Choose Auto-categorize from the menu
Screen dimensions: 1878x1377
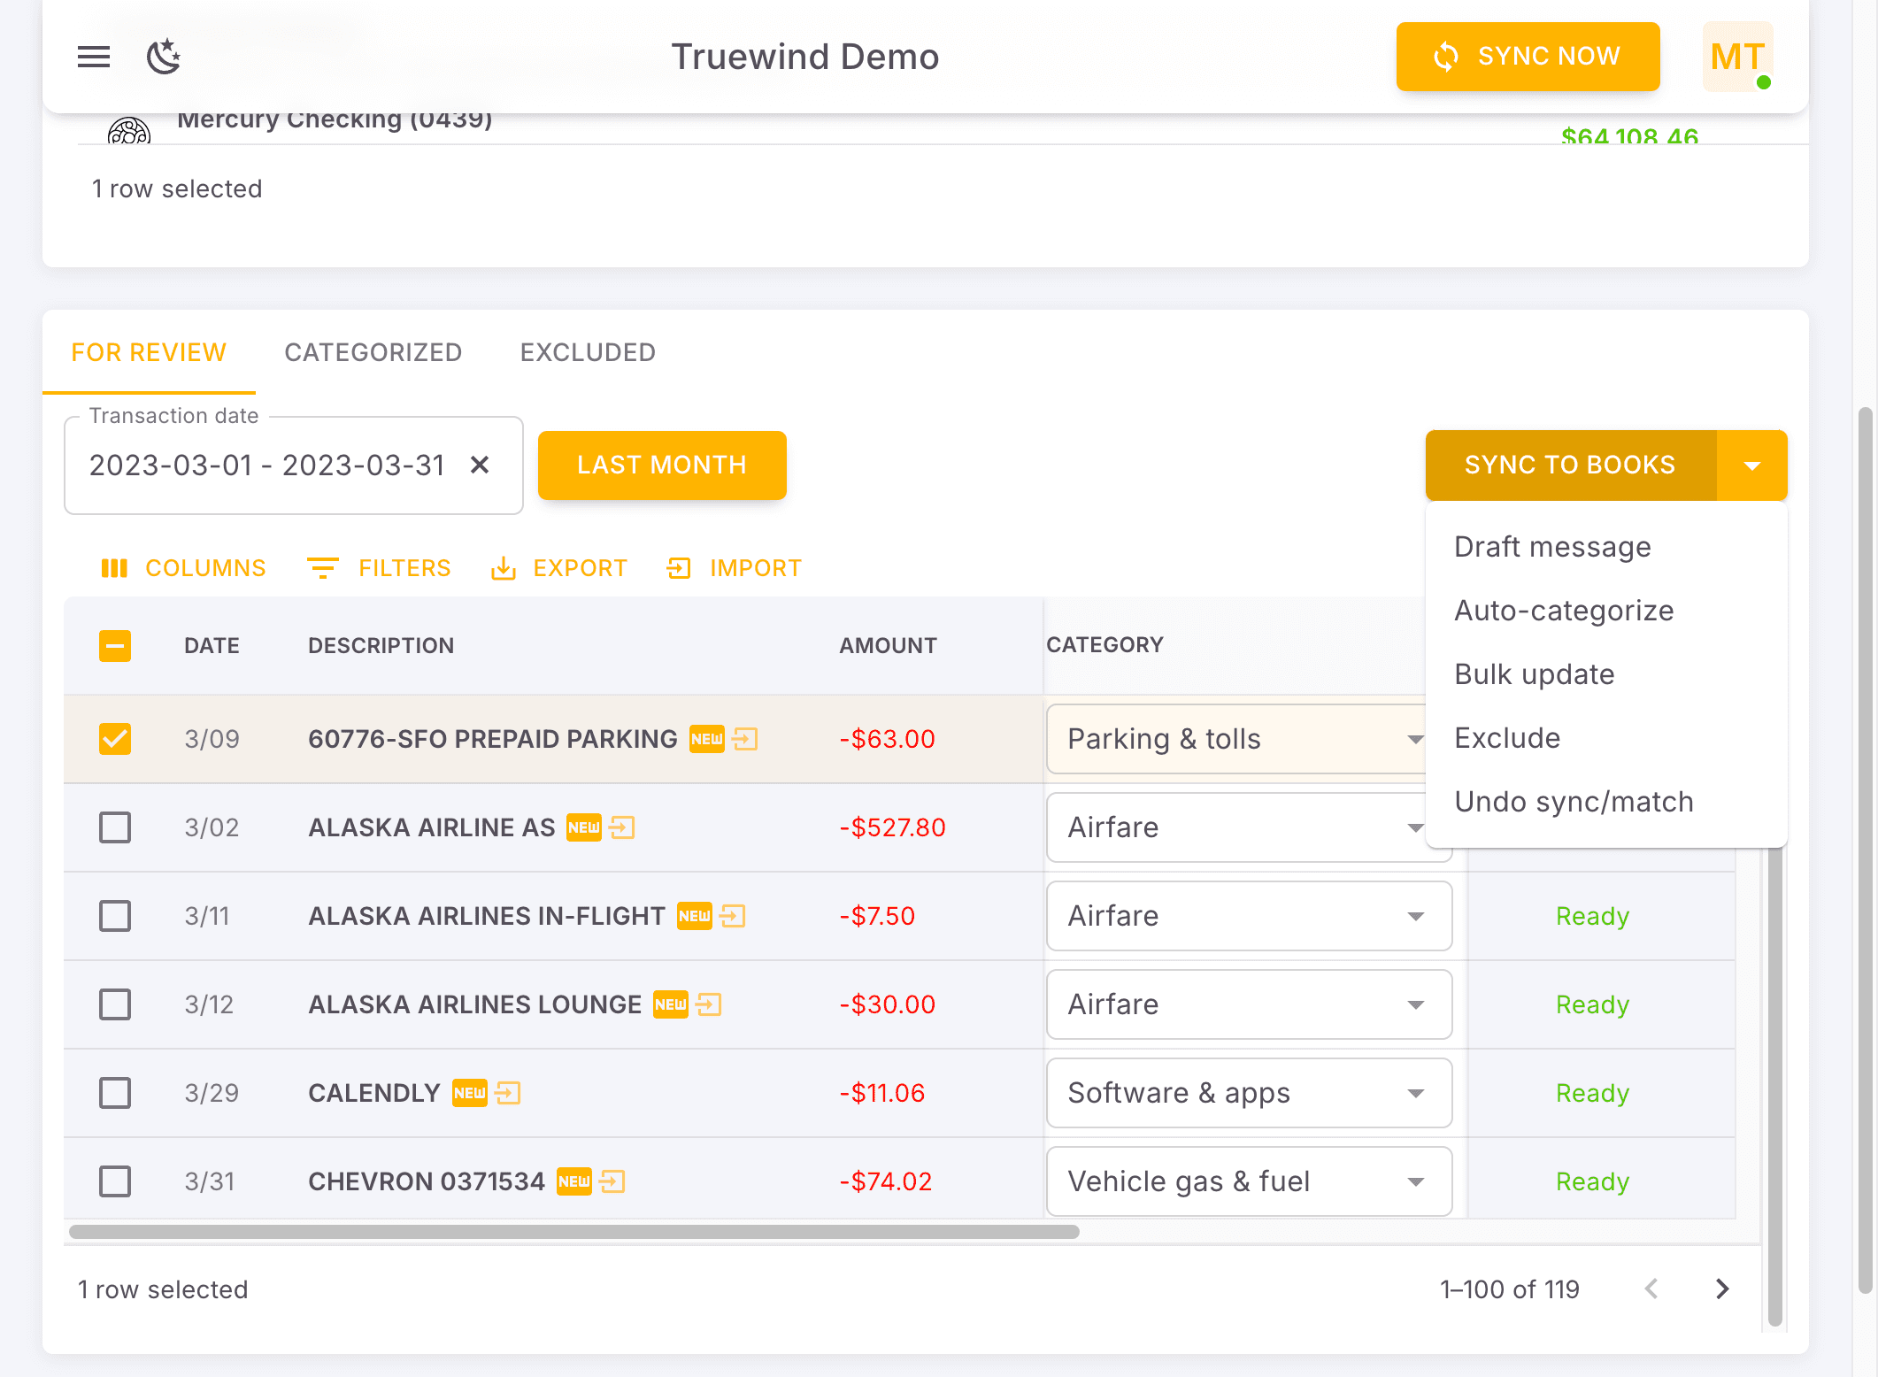1564,611
